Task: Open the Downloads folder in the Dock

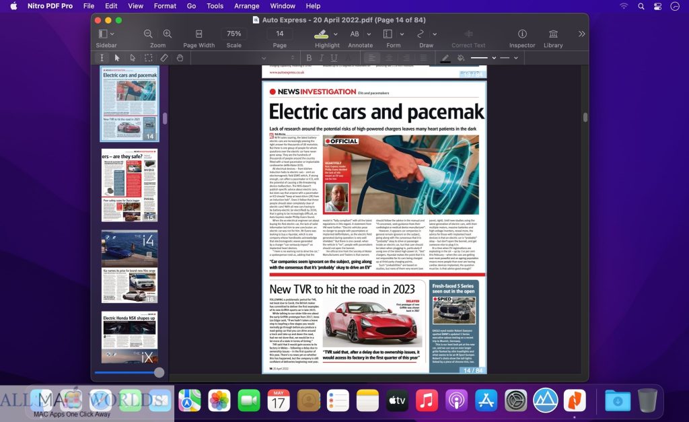Action: pos(618,400)
